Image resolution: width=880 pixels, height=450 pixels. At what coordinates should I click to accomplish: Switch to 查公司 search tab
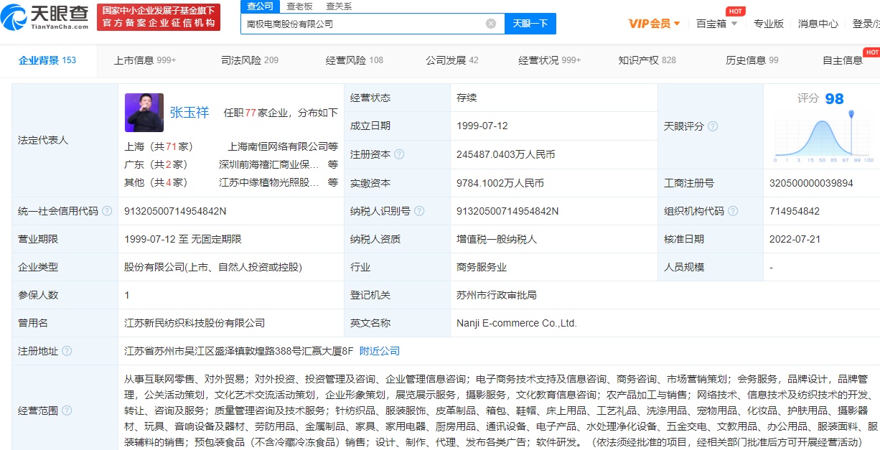point(260,6)
